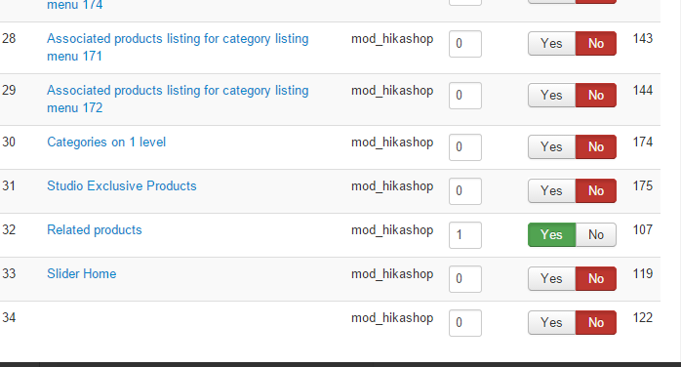Focus the ordering field on row 28
The width and height of the screenshot is (681, 367).
(465, 43)
